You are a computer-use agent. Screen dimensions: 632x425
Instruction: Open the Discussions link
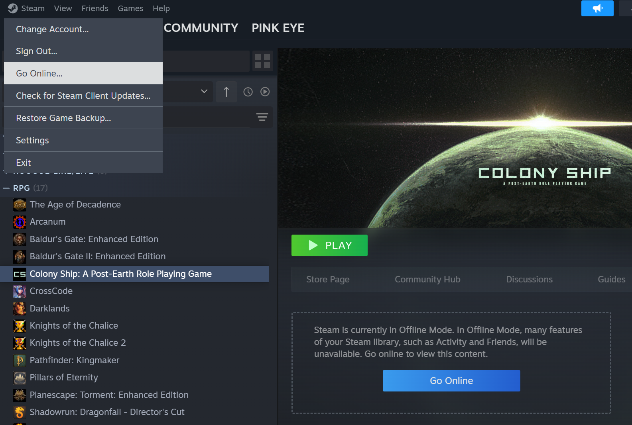[x=529, y=280]
